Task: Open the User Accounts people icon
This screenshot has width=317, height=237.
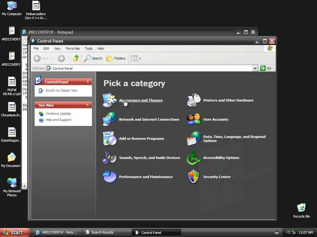Action: coord(194,119)
